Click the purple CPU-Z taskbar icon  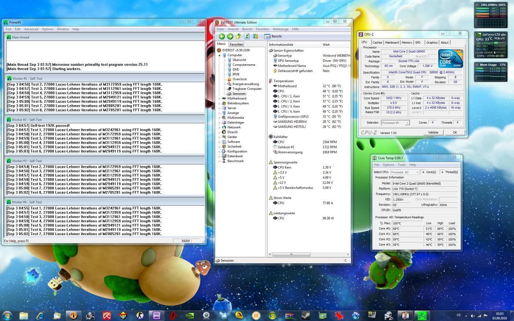click(156, 315)
